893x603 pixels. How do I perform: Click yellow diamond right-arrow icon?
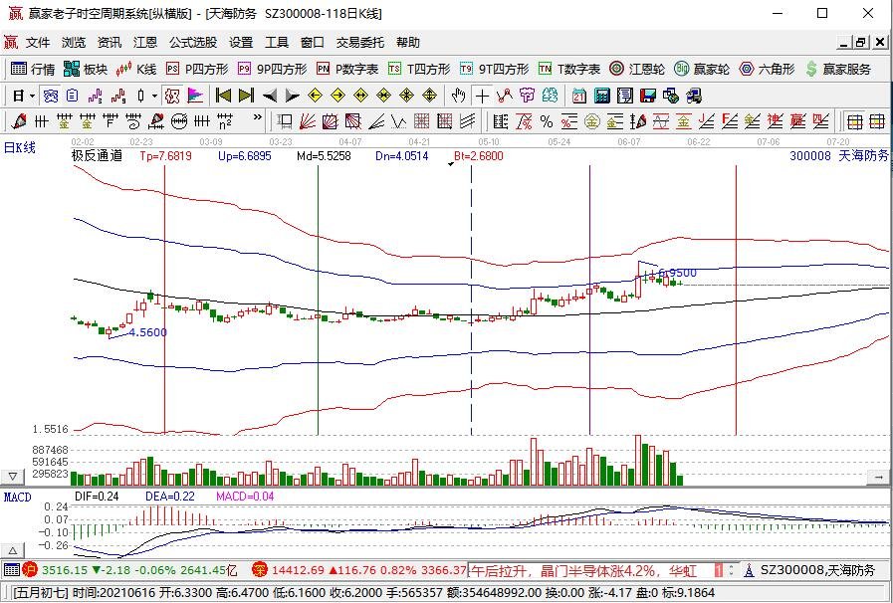point(337,96)
